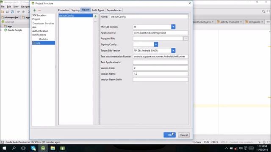Click CRLF line separator in status bar
Screen dimensions: 271x152
click(x=215, y=142)
